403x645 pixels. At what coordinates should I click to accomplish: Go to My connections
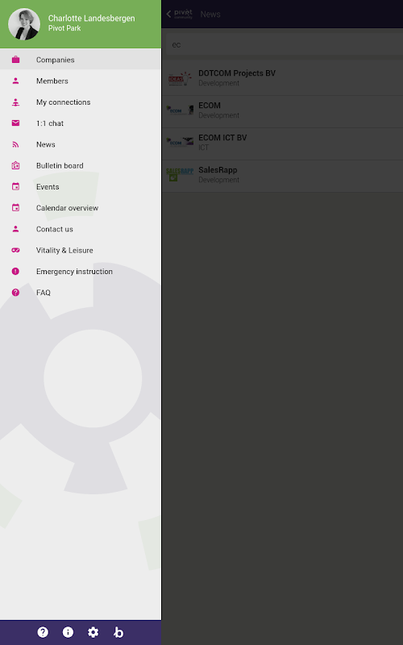click(81, 102)
